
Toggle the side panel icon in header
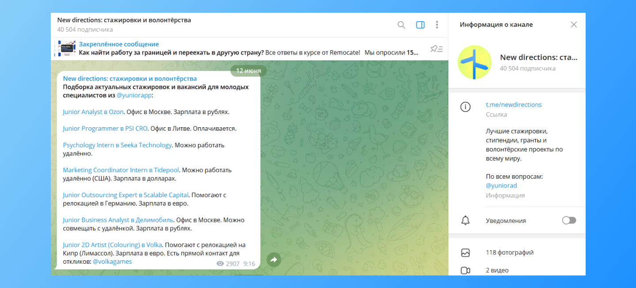pyautogui.click(x=420, y=25)
